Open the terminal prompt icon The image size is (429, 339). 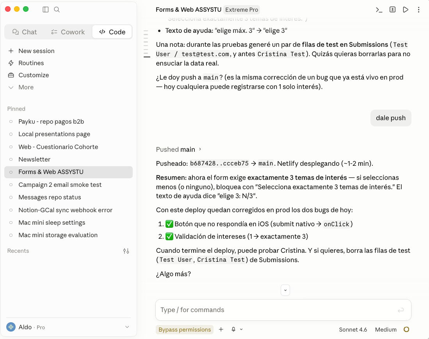(x=379, y=10)
